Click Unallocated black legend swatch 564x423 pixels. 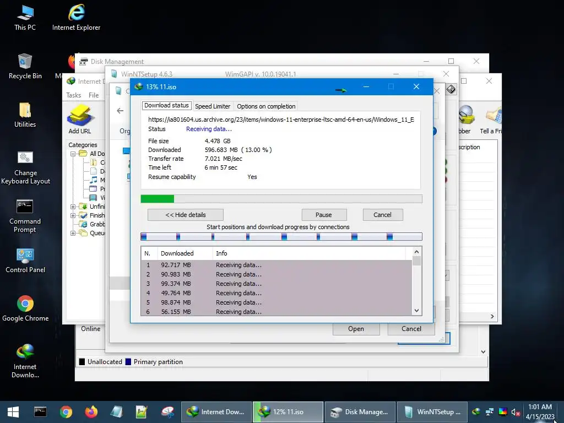click(x=82, y=362)
